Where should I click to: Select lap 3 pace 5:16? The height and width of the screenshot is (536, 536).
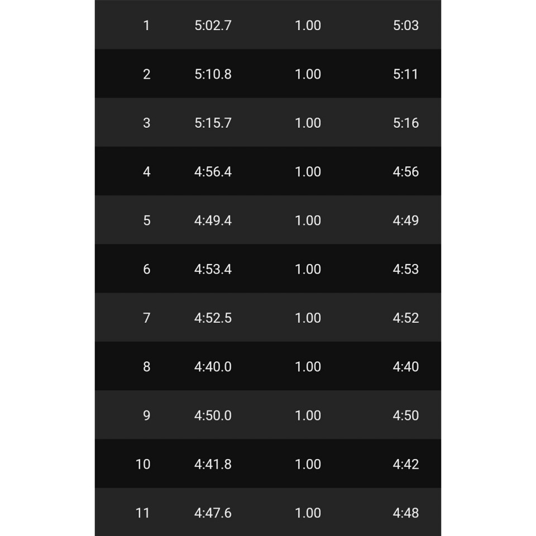pos(406,123)
